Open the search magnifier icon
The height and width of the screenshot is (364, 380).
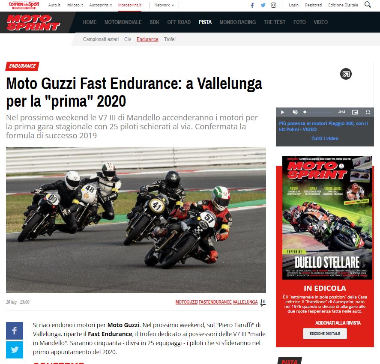pos(368,5)
